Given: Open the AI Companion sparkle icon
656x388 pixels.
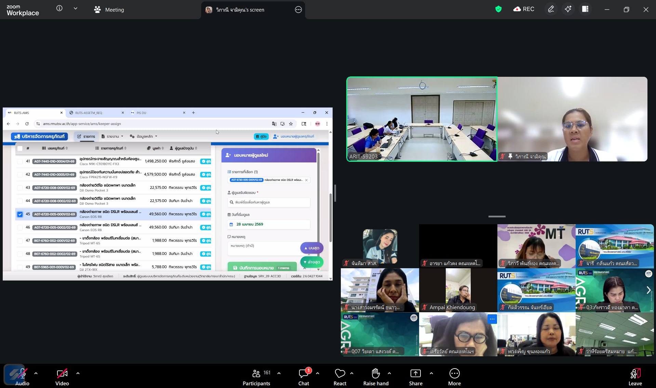Looking at the screenshot, I should point(568,9).
